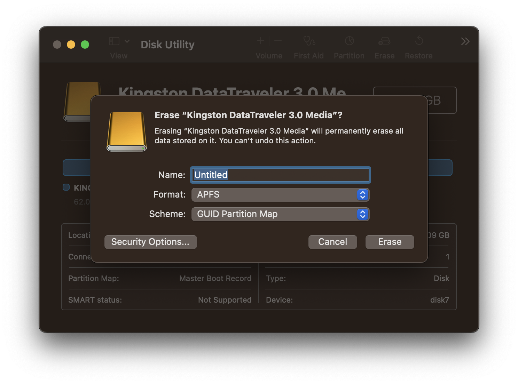Viewport: 518px width, 384px height.
Task: Open the View options chevron
Action: [127, 41]
